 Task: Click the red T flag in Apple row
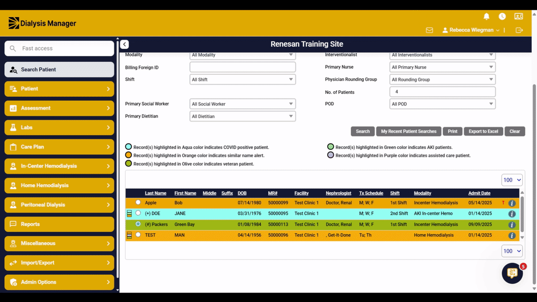click(x=503, y=203)
